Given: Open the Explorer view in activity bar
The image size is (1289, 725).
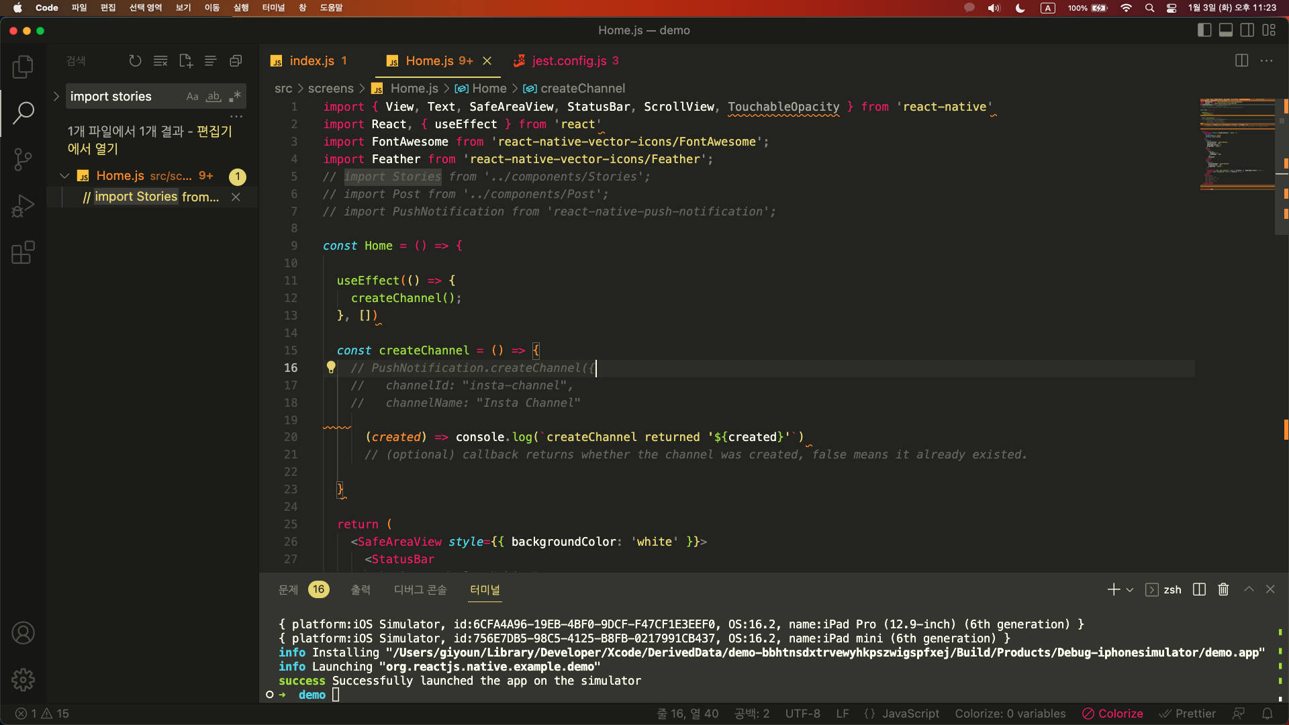Looking at the screenshot, I should 23,66.
